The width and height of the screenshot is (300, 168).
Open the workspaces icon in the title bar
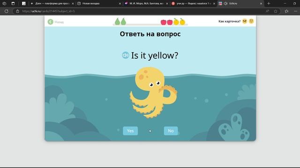pos(4,3)
